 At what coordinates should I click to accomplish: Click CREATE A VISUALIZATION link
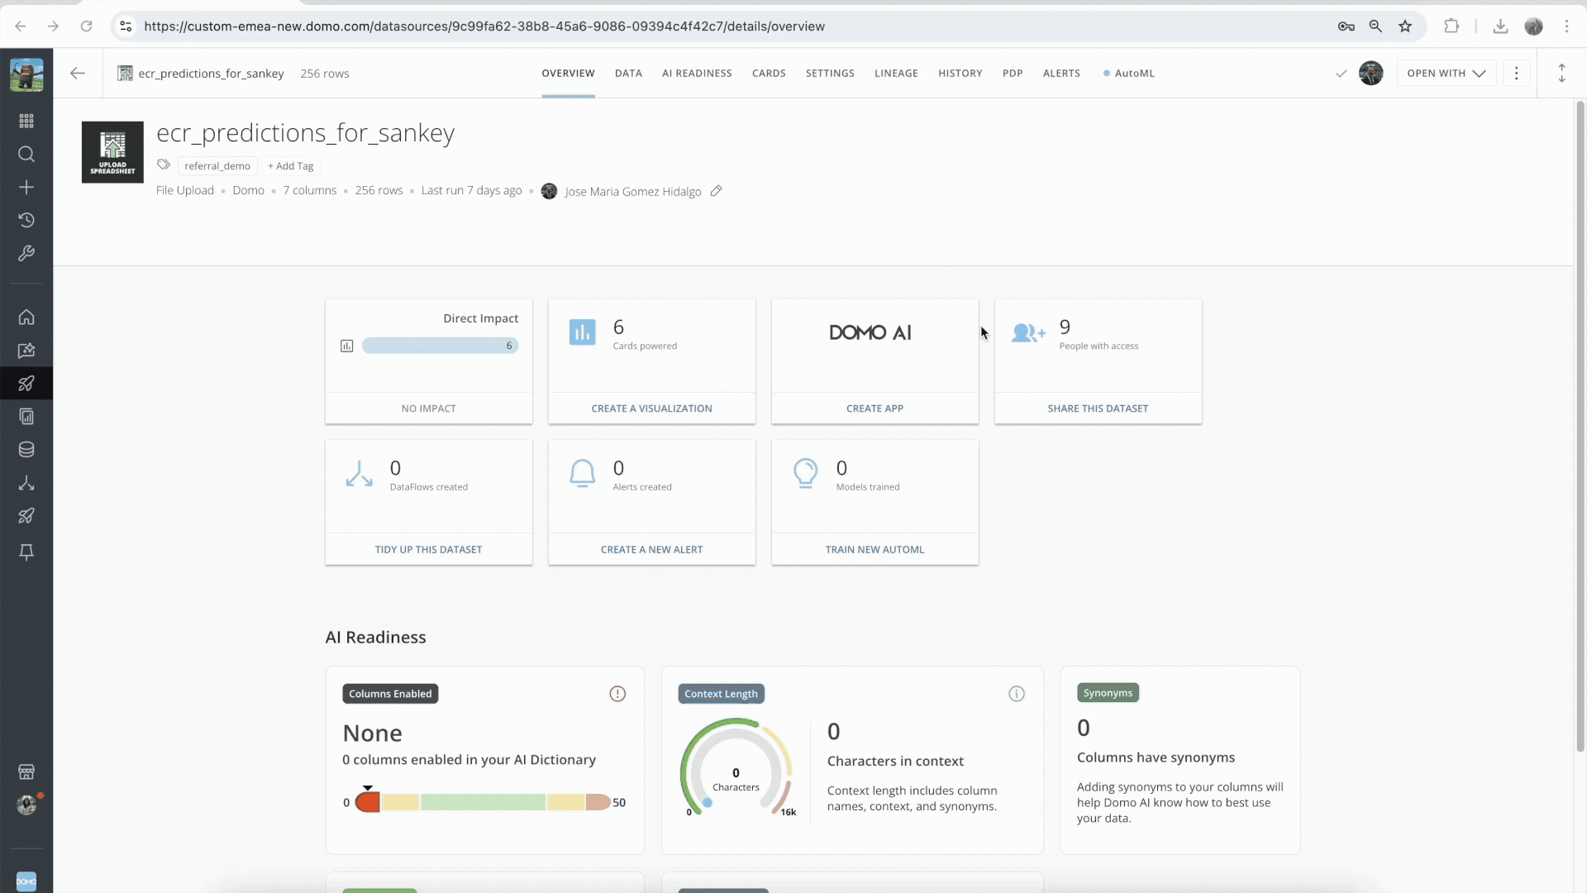point(651,408)
